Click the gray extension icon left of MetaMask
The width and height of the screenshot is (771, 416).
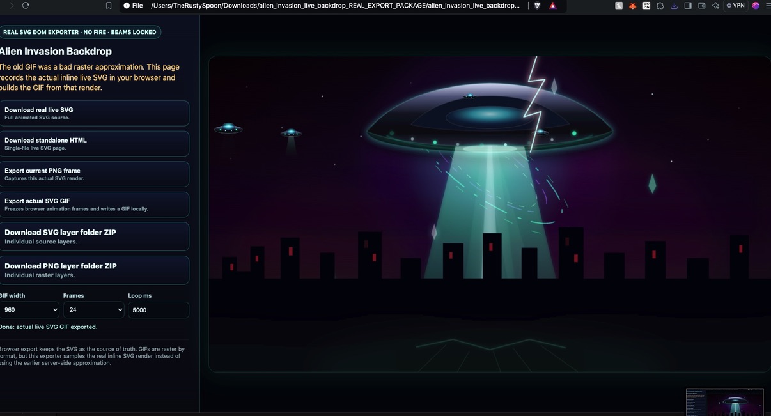[619, 5]
